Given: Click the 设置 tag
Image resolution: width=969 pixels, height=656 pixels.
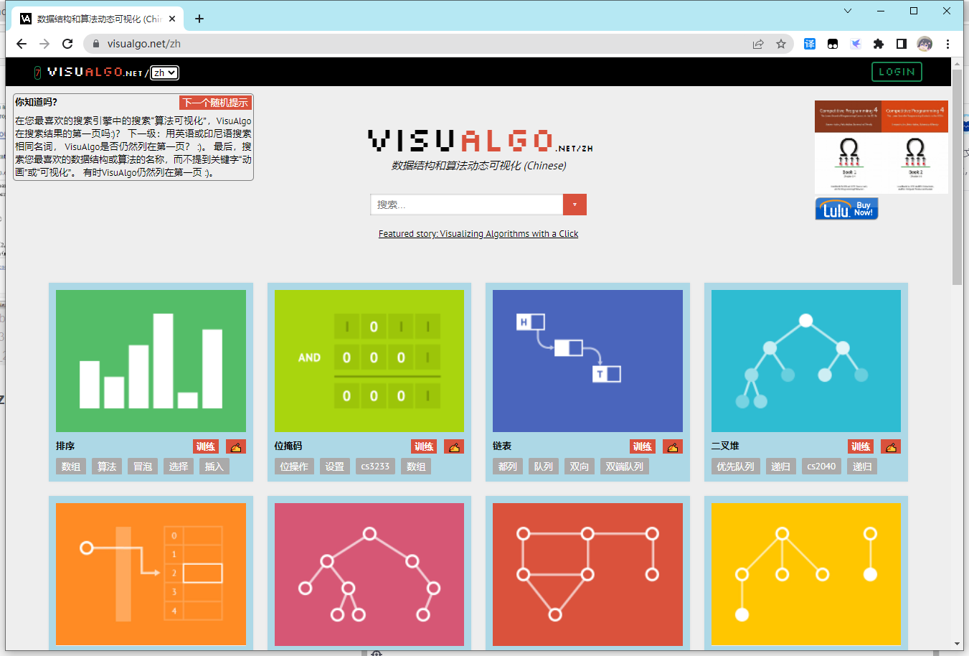Looking at the screenshot, I should tap(335, 467).
